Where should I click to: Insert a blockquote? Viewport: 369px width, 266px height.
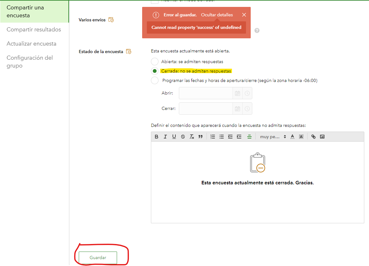(201, 137)
